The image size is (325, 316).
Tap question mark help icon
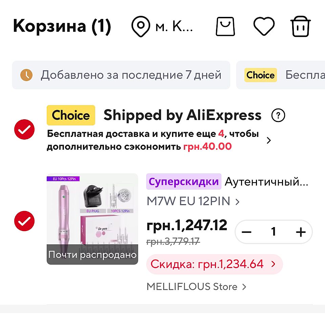[278, 116]
